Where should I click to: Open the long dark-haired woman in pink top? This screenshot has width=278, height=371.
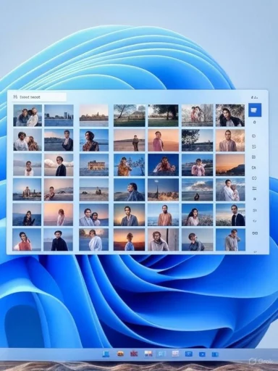(198, 214)
